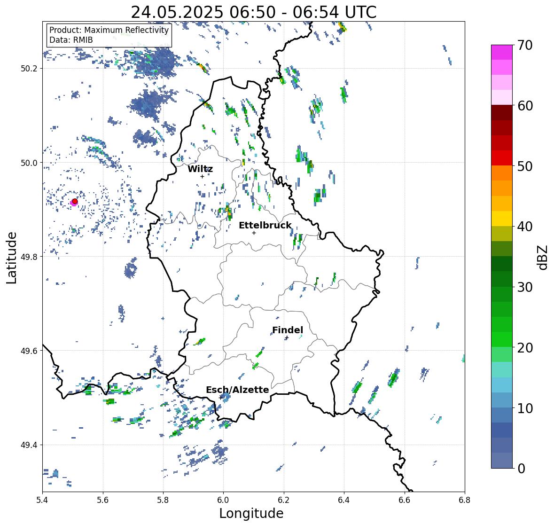
Task: Click the 49.4 latitude tick label
Action: pyautogui.click(x=29, y=445)
